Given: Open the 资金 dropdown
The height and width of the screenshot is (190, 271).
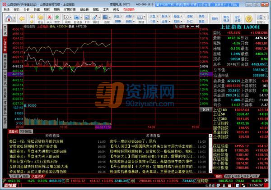Looking at the screenshot, I should coord(118,16).
